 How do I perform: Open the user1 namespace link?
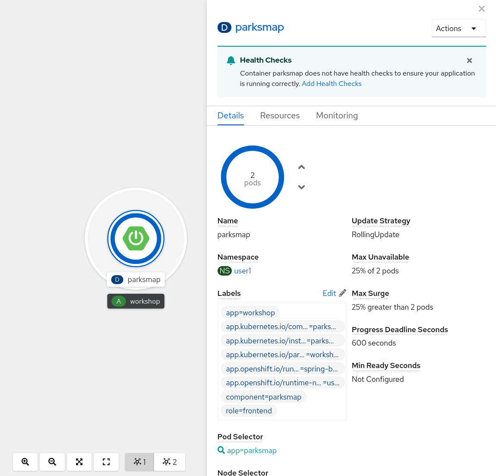[242, 271]
